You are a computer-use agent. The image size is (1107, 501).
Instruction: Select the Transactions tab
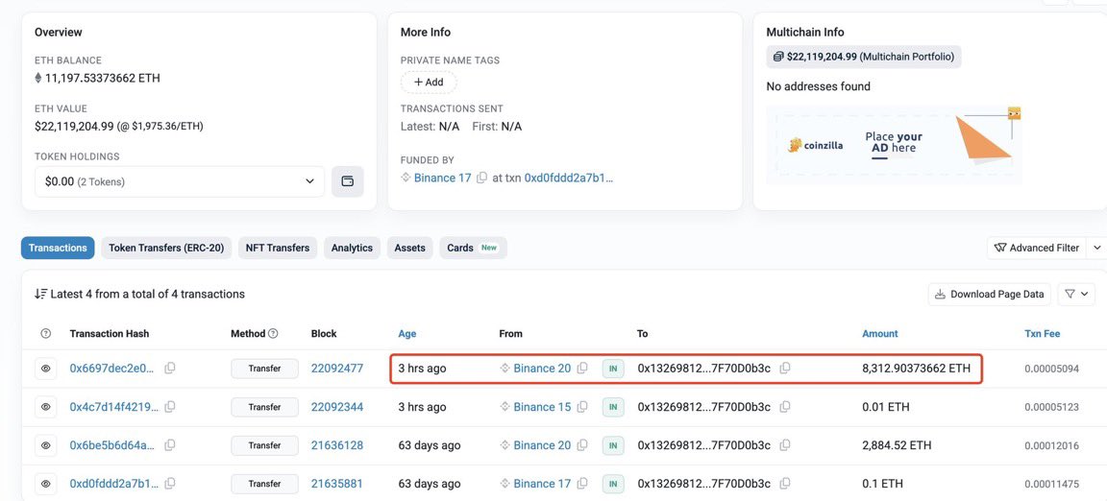pyautogui.click(x=58, y=248)
